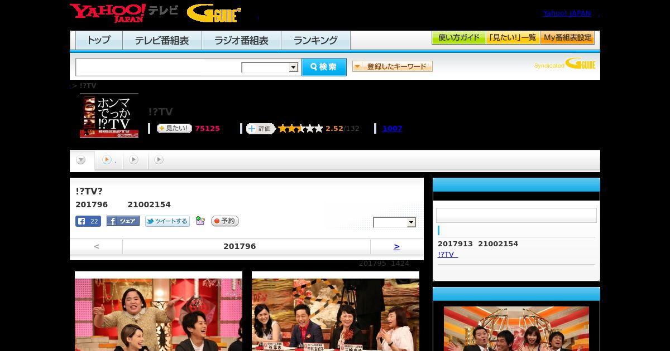Click the 「見たい!」一覧 button
The width and height of the screenshot is (670, 351).
[513, 38]
